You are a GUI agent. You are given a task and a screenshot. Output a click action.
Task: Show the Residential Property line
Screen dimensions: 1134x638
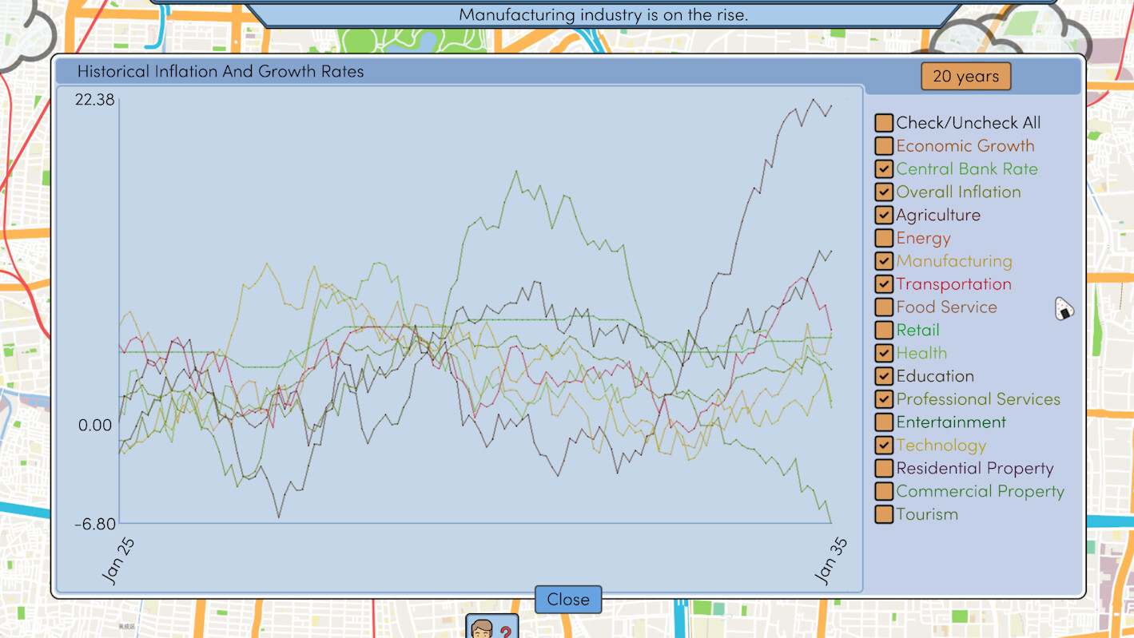[x=884, y=469]
